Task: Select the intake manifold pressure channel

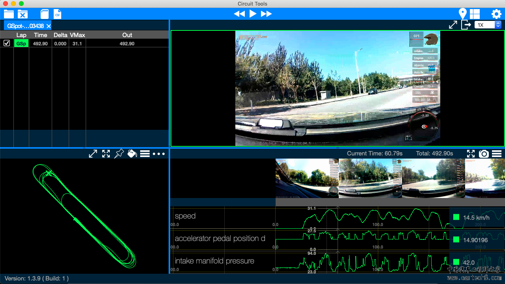Action: (x=214, y=261)
